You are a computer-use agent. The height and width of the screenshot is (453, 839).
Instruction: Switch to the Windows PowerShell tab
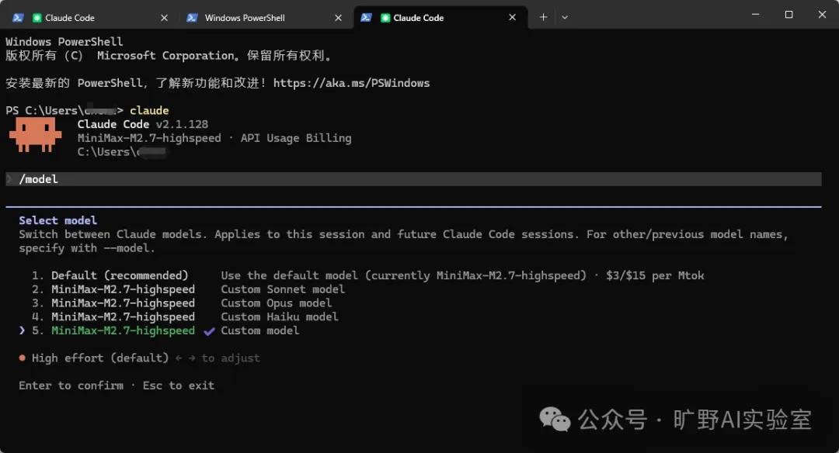point(265,18)
